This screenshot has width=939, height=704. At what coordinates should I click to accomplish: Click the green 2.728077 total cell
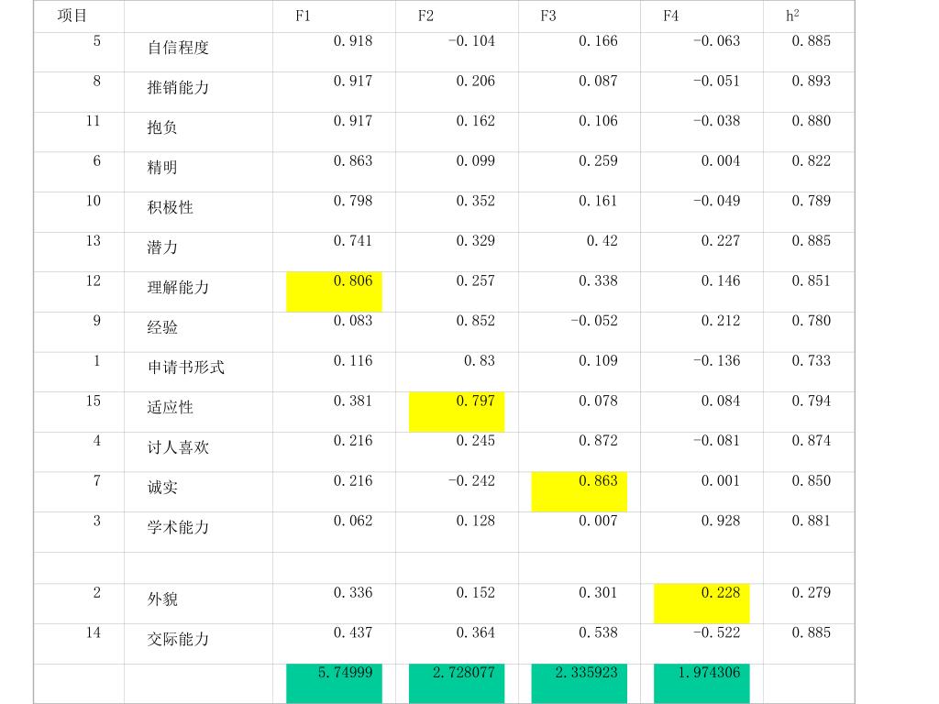click(457, 684)
